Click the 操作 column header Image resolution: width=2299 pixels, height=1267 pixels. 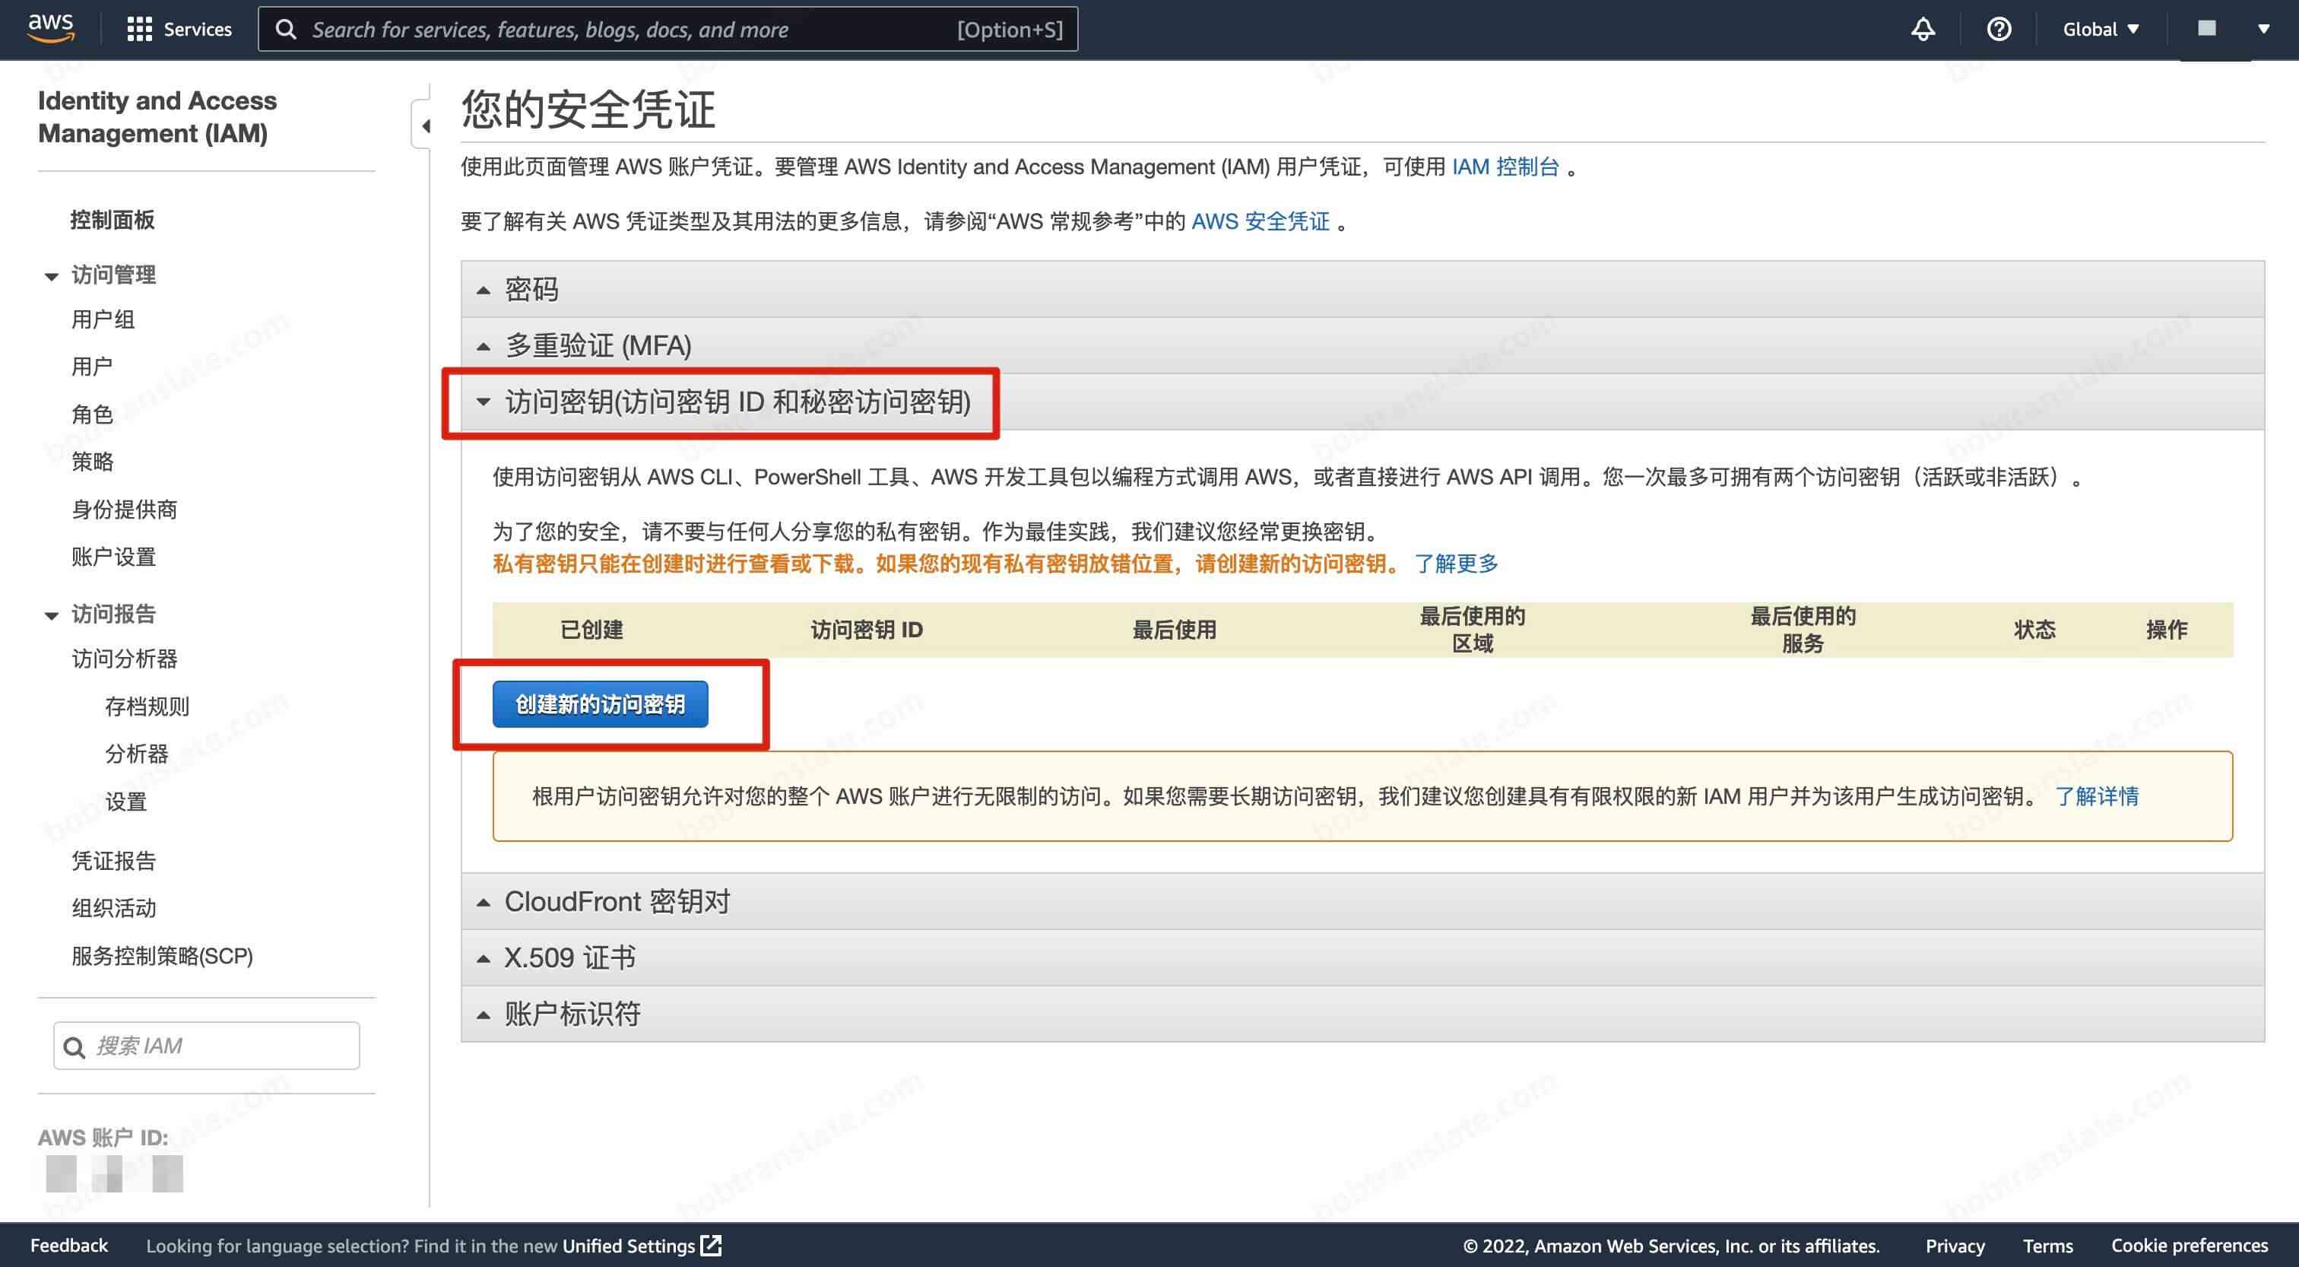[2167, 630]
